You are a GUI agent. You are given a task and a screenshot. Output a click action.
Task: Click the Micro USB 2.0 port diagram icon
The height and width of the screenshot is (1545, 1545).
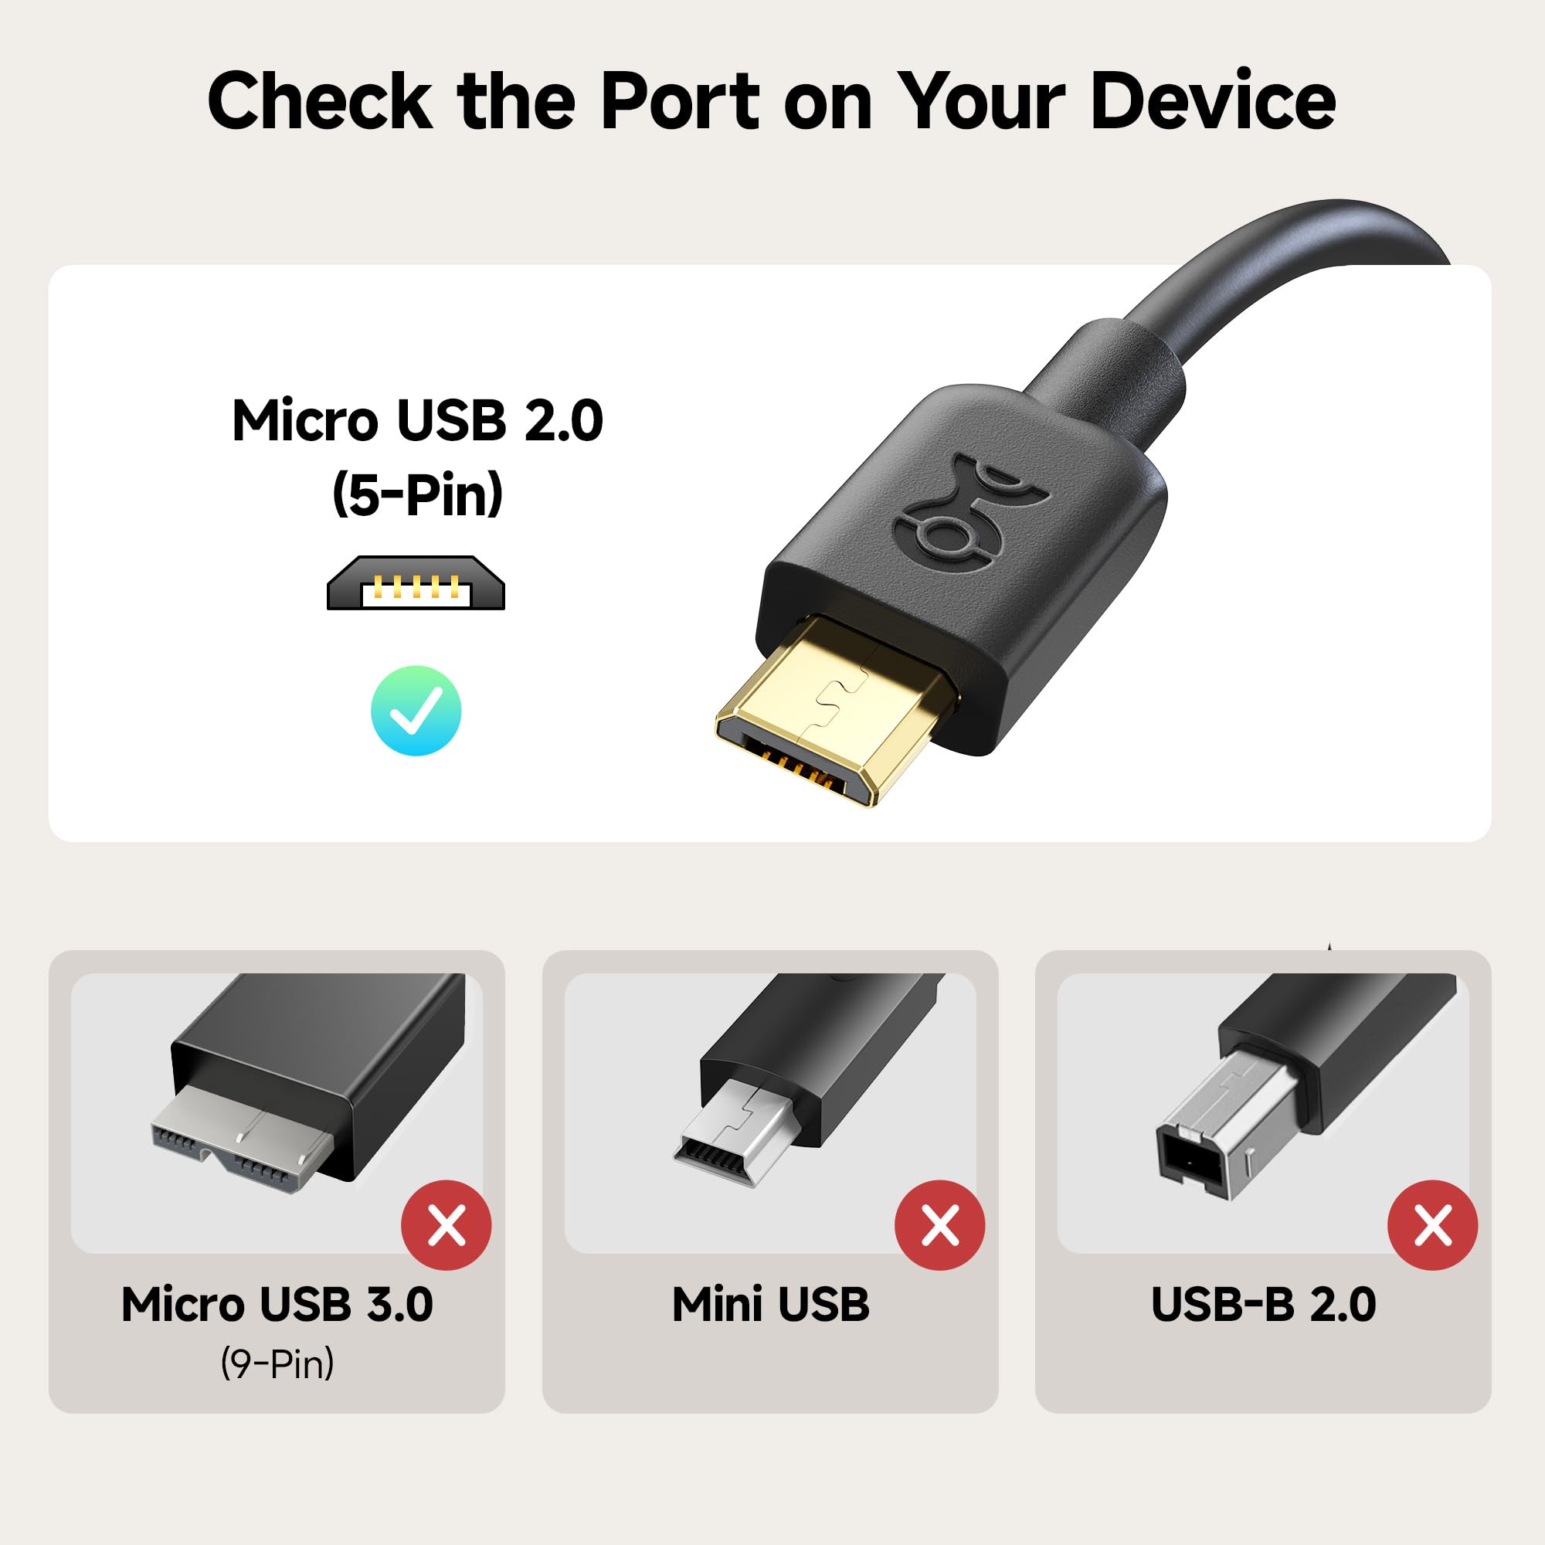point(416,583)
